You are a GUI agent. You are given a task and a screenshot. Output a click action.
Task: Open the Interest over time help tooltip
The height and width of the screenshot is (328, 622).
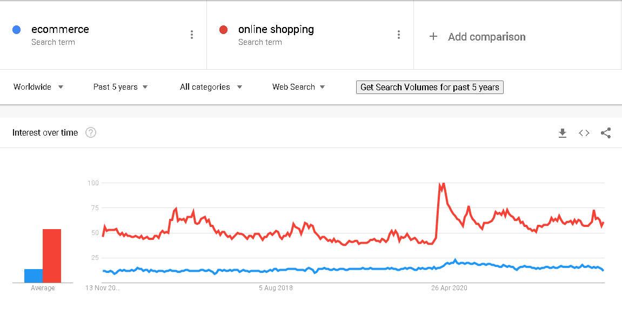(x=90, y=132)
